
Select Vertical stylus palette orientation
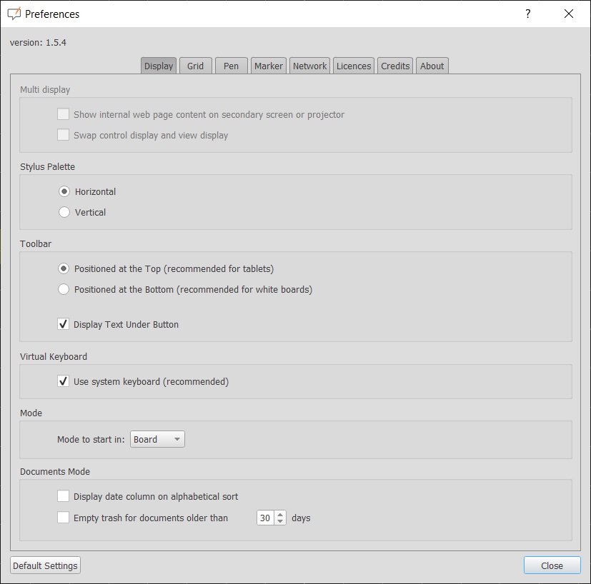click(64, 212)
